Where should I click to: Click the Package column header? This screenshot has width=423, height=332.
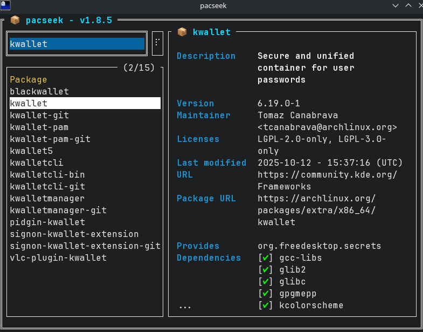point(29,80)
